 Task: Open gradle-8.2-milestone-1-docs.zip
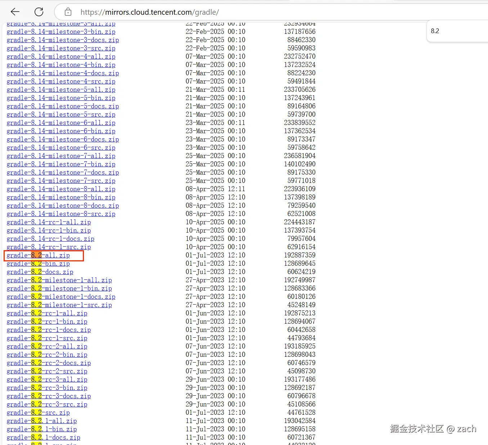pos(61,297)
